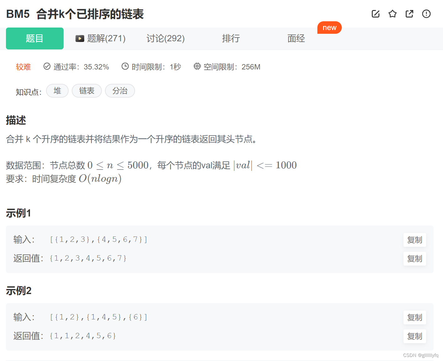
Task: Click the video icon beside 题解
Action: pyautogui.click(x=80, y=38)
